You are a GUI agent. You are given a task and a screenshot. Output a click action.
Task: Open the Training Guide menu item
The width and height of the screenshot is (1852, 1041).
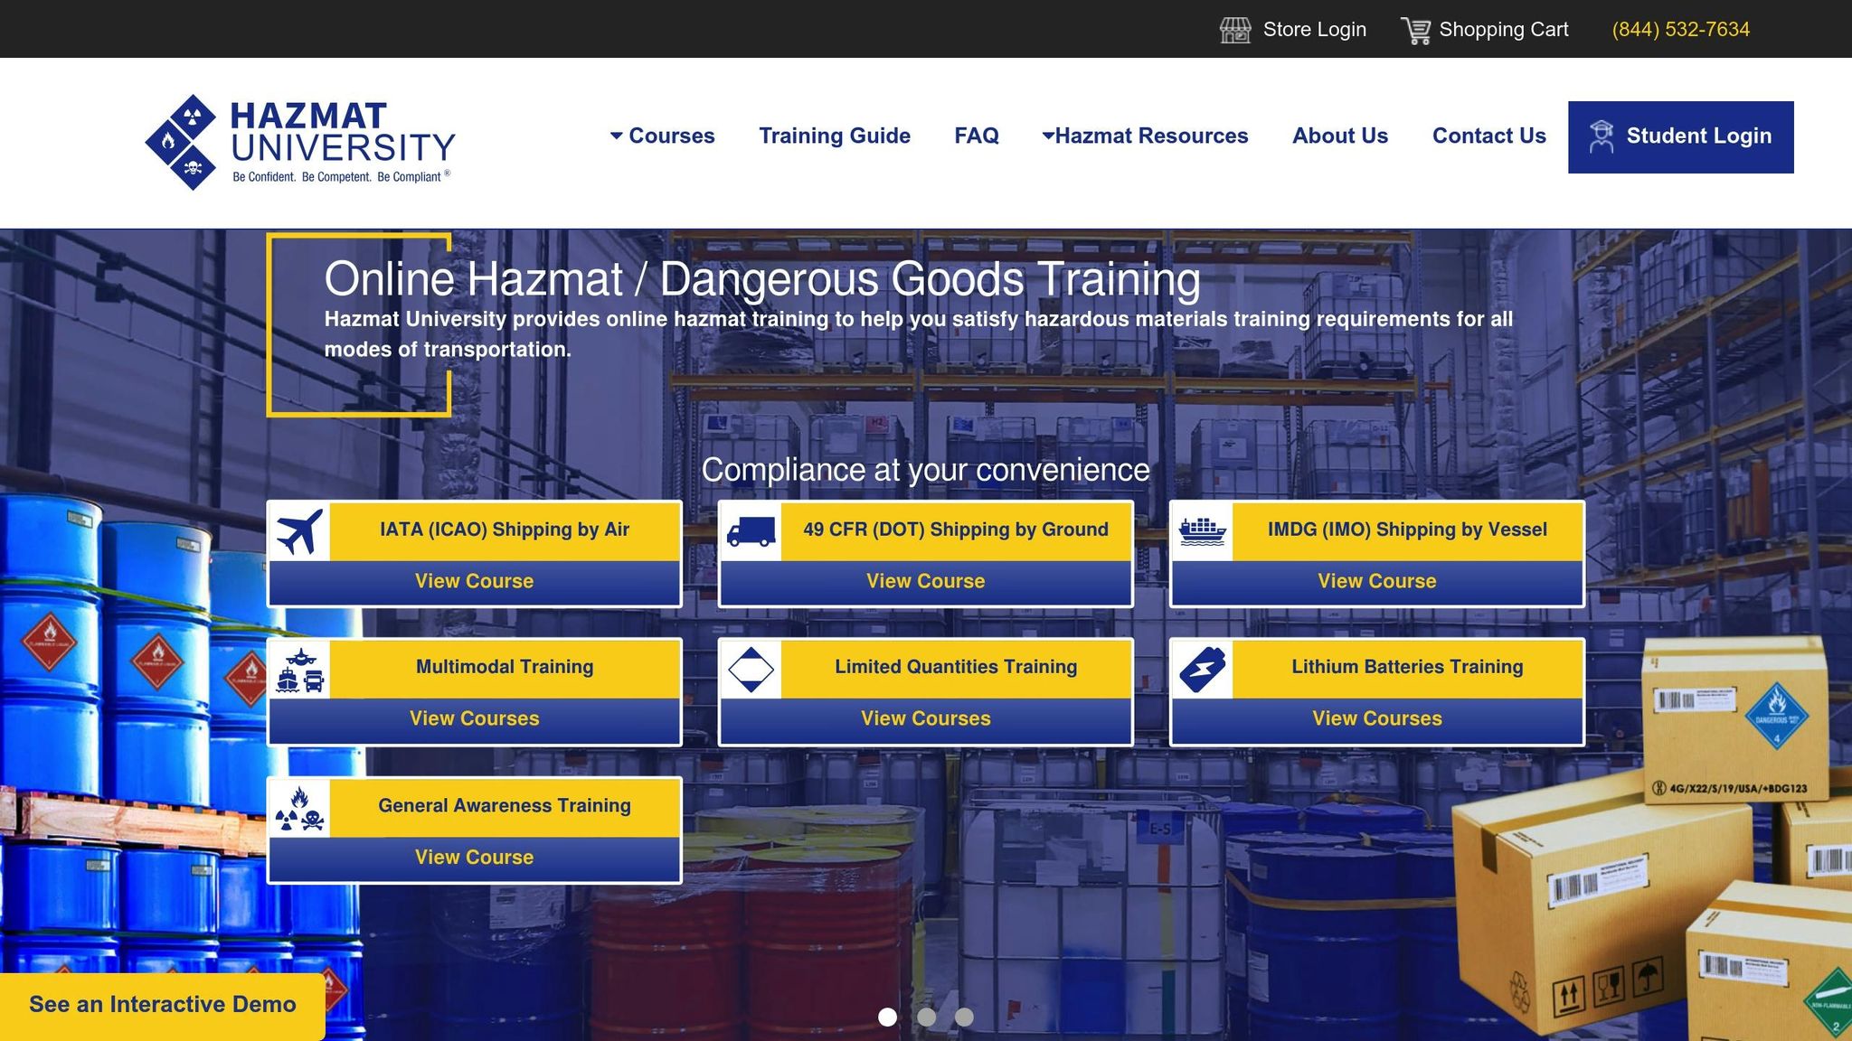pyautogui.click(x=835, y=136)
